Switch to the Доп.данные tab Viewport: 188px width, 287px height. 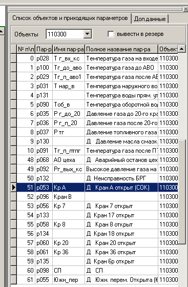click(150, 19)
